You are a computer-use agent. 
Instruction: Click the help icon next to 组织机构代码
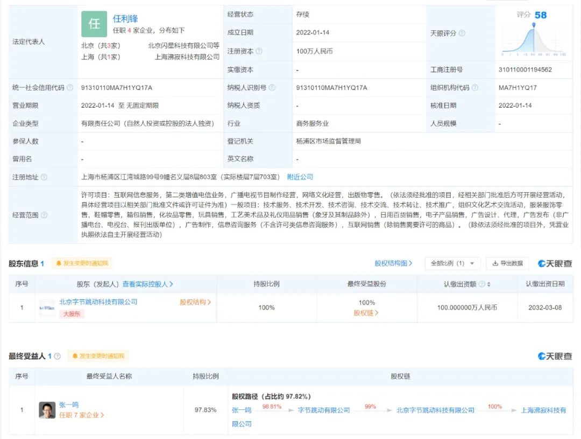click(475, 88)
